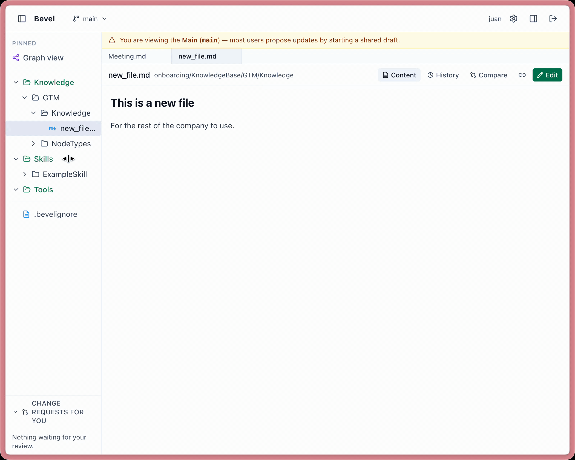
Task: Expand the NodeTypes folder chevron
Action: 33,144
